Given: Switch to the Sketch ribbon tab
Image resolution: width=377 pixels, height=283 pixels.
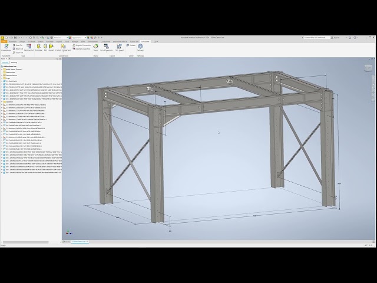Looking at the screenshot, I should [41, 42].
